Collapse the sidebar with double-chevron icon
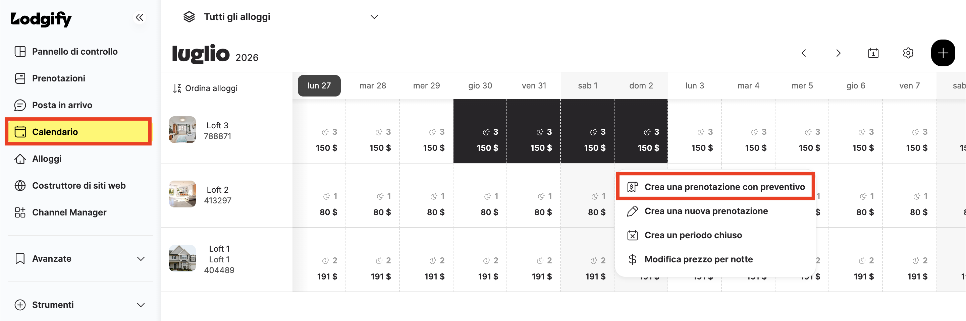 point(140,17)
